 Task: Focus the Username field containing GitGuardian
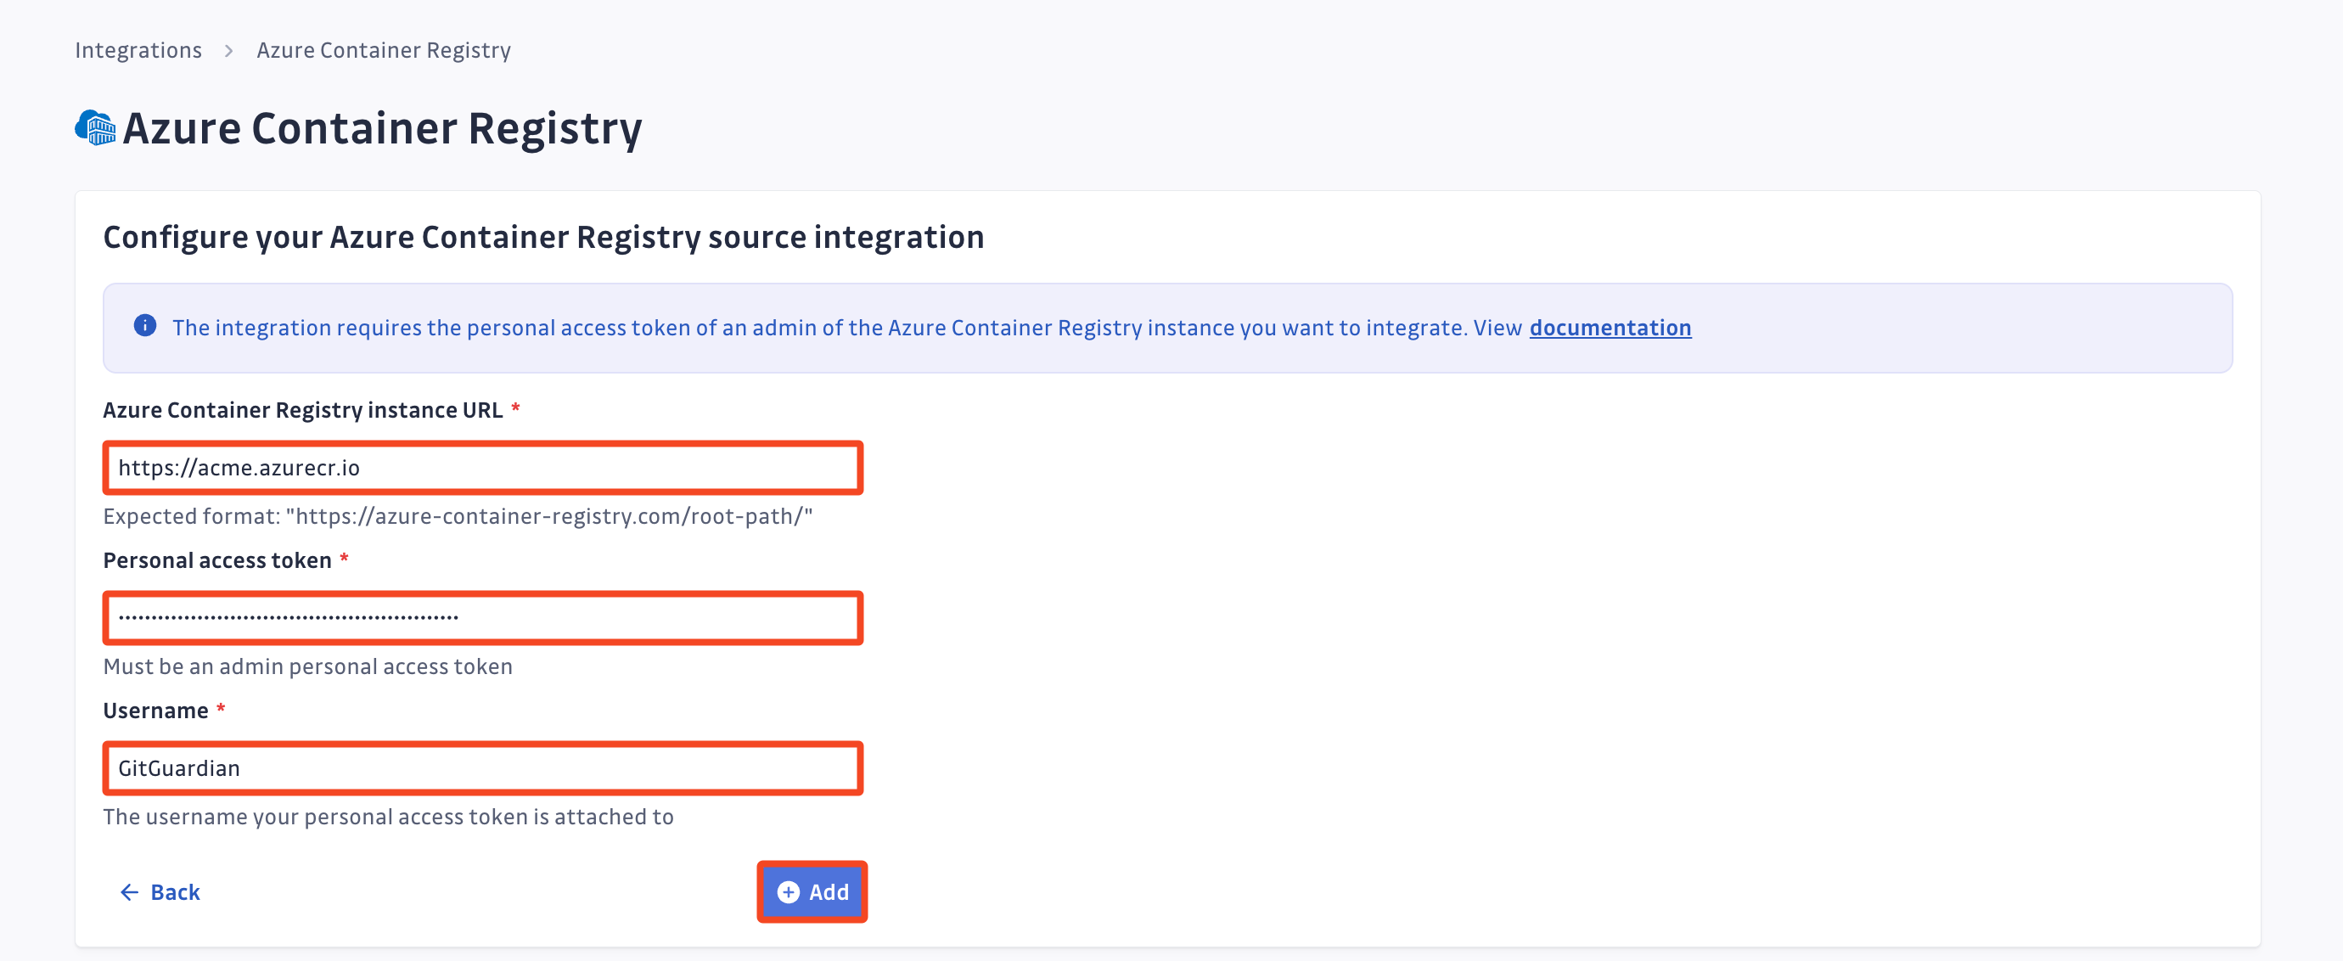click(483, 768)
